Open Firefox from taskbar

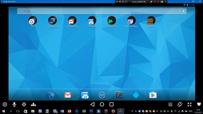[113, 111]
